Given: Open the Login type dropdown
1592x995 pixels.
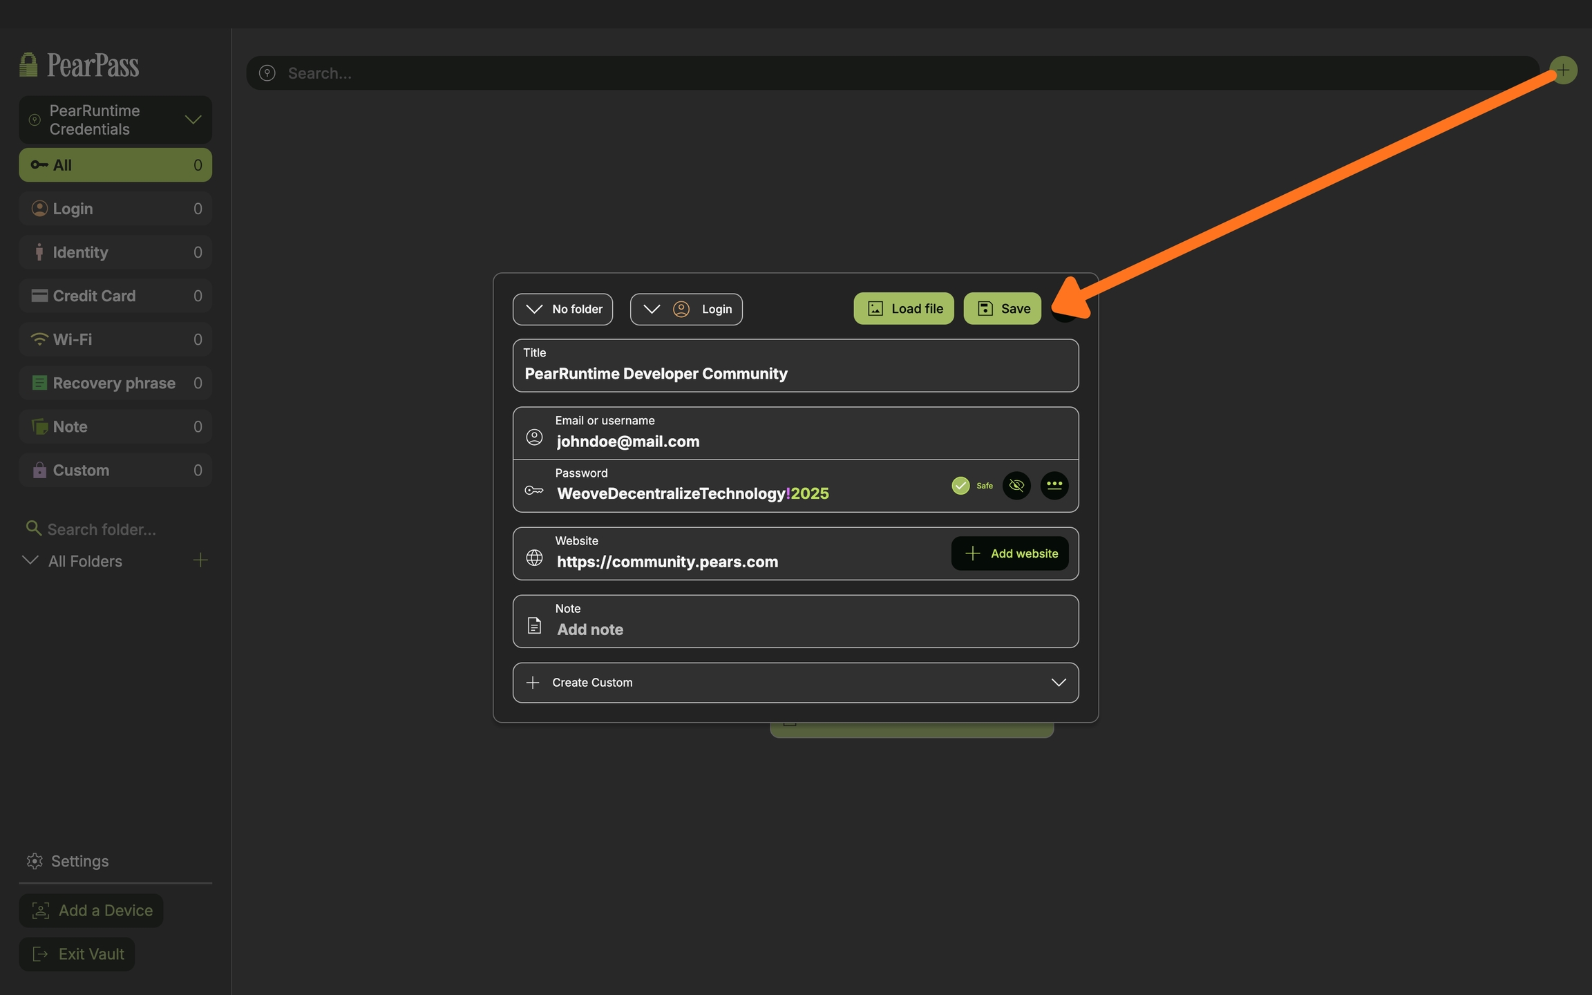Looking at the screenshot, I should point(686,309).
